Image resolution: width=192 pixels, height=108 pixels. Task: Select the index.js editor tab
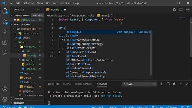pyautogui.click(x=56, y=10)
